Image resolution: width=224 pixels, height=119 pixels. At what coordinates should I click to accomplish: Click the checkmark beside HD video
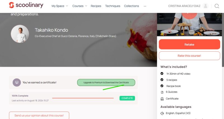(162, 74)
